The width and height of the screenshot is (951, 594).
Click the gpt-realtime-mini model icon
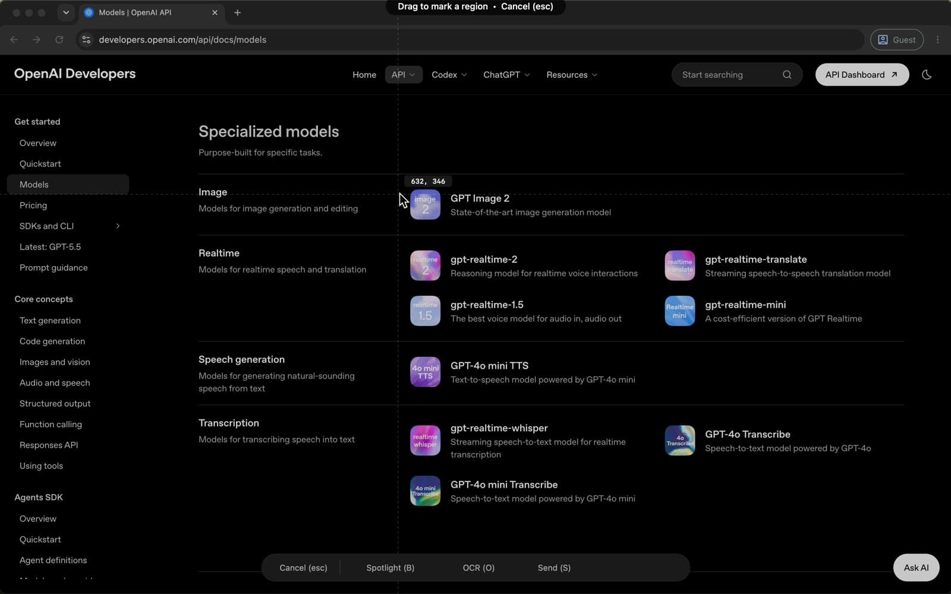point(679,311)
